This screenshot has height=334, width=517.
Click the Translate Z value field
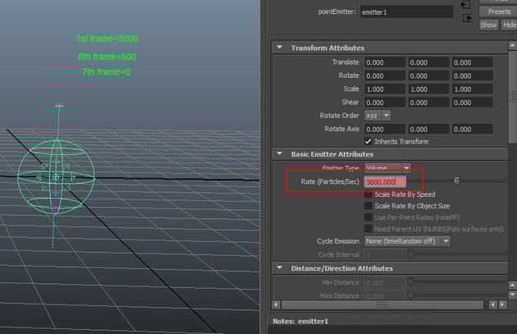point(472,62)
